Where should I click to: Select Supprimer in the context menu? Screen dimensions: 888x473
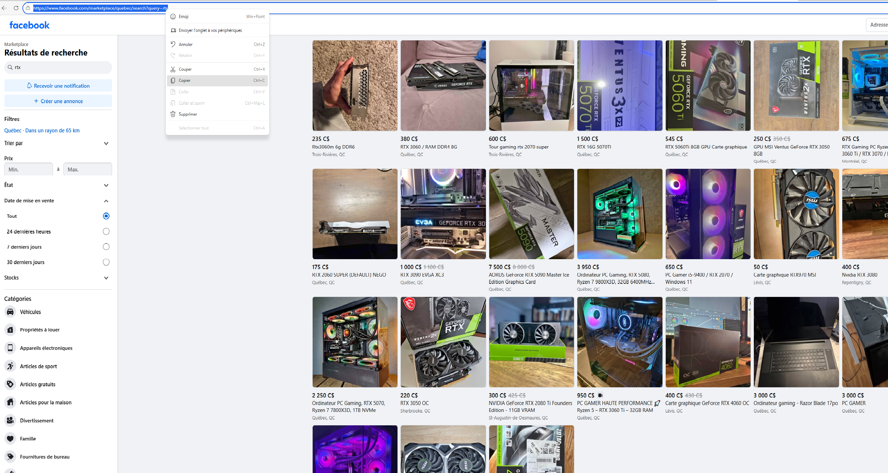coord(188,114)
